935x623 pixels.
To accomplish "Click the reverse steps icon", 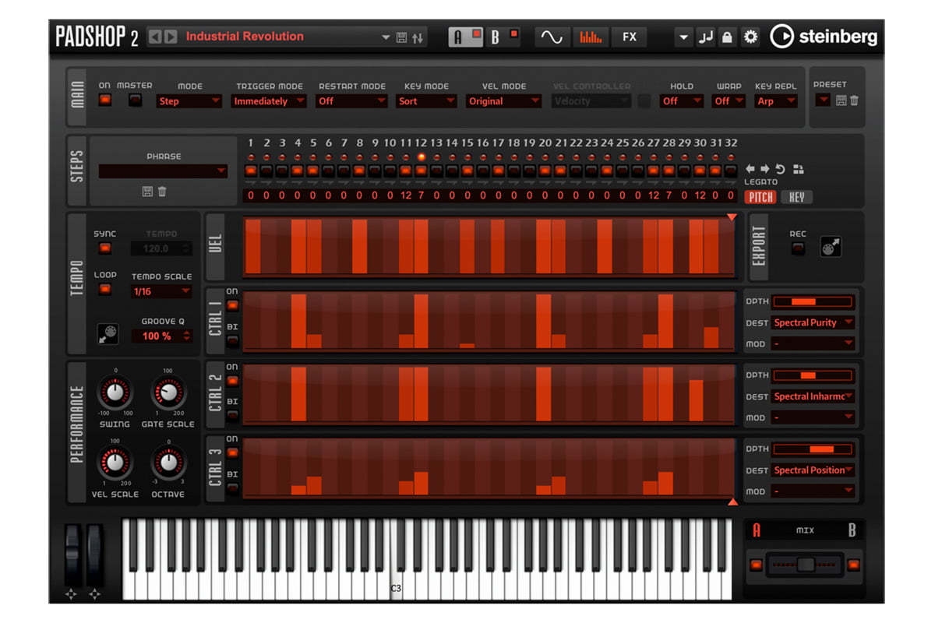I will click(781, 169).
